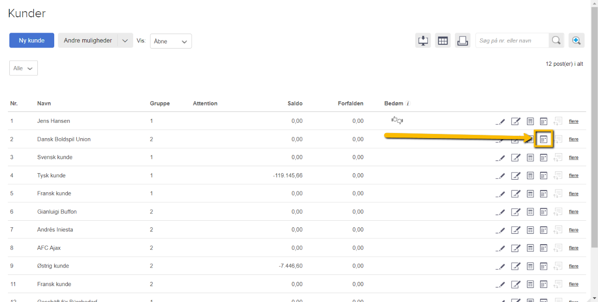Open the square edit icon for Tysk kunde
598x302 pixels.
point(515,176)
